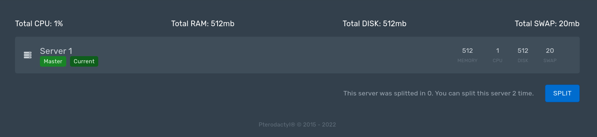Click the 512 DISK stat in server row
The image size is (597, 137).
[523, 55]
